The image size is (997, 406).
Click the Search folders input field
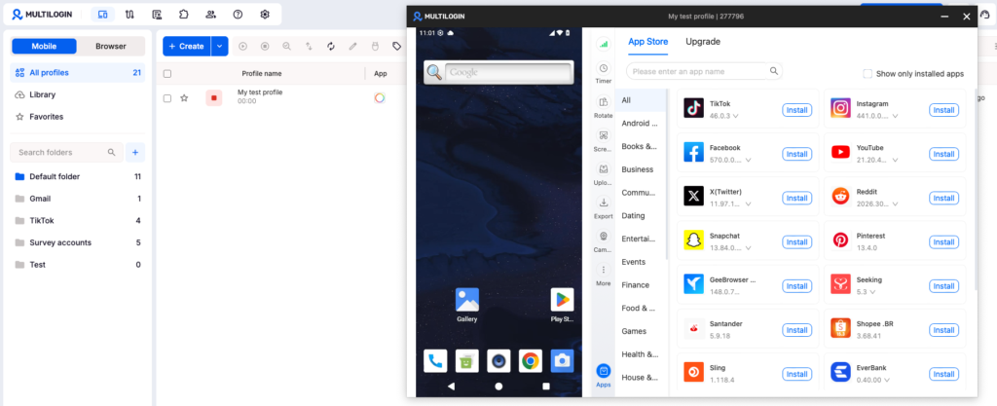[x=67, y=153]
